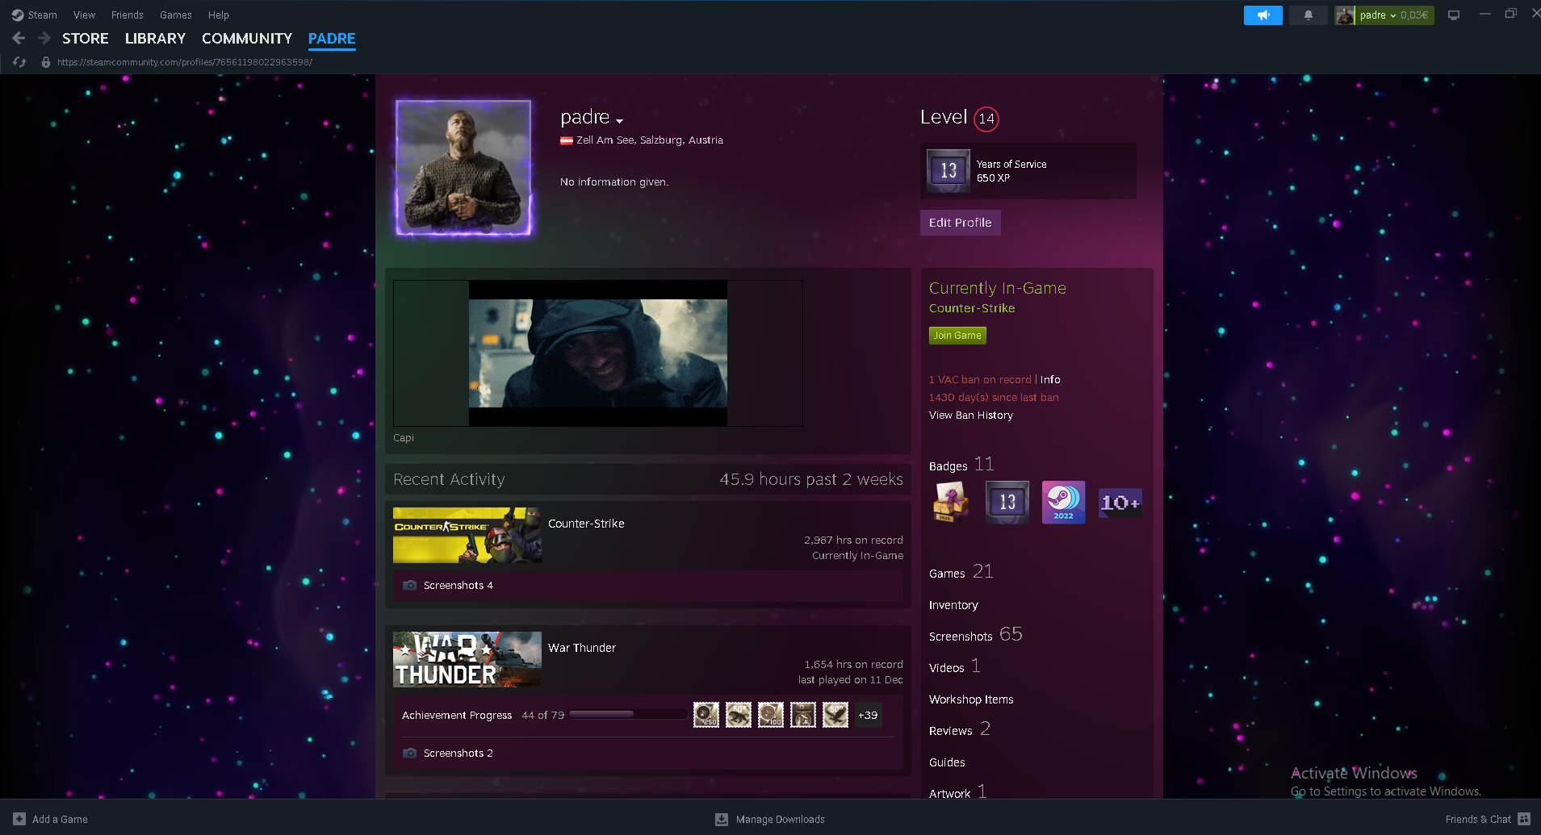Expand the +39 additional achievements
The image size is (1541, 835).
868,715
